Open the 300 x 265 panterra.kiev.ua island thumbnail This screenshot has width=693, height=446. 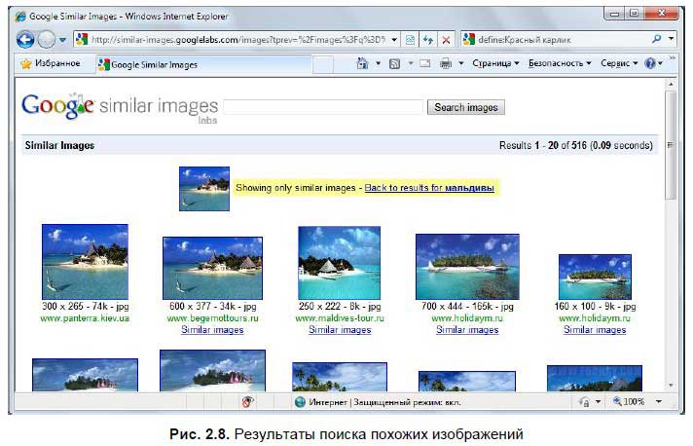coord(85,261)
